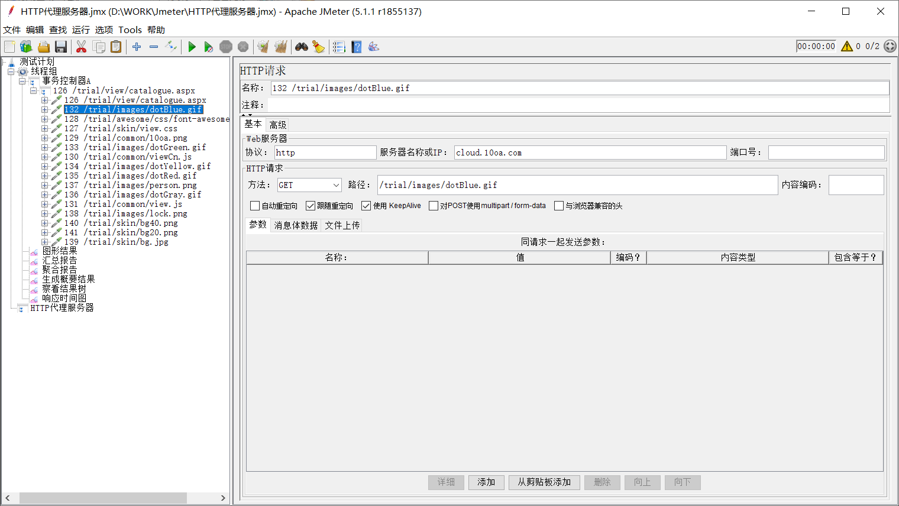Image resolution: width=899 pixels, height=506 pixels.
Task: Start the test with green play icon
Action: 192,47
